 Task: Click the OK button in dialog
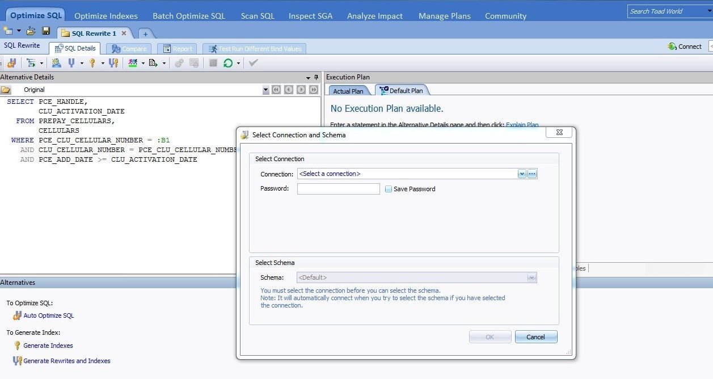(490, 337)
